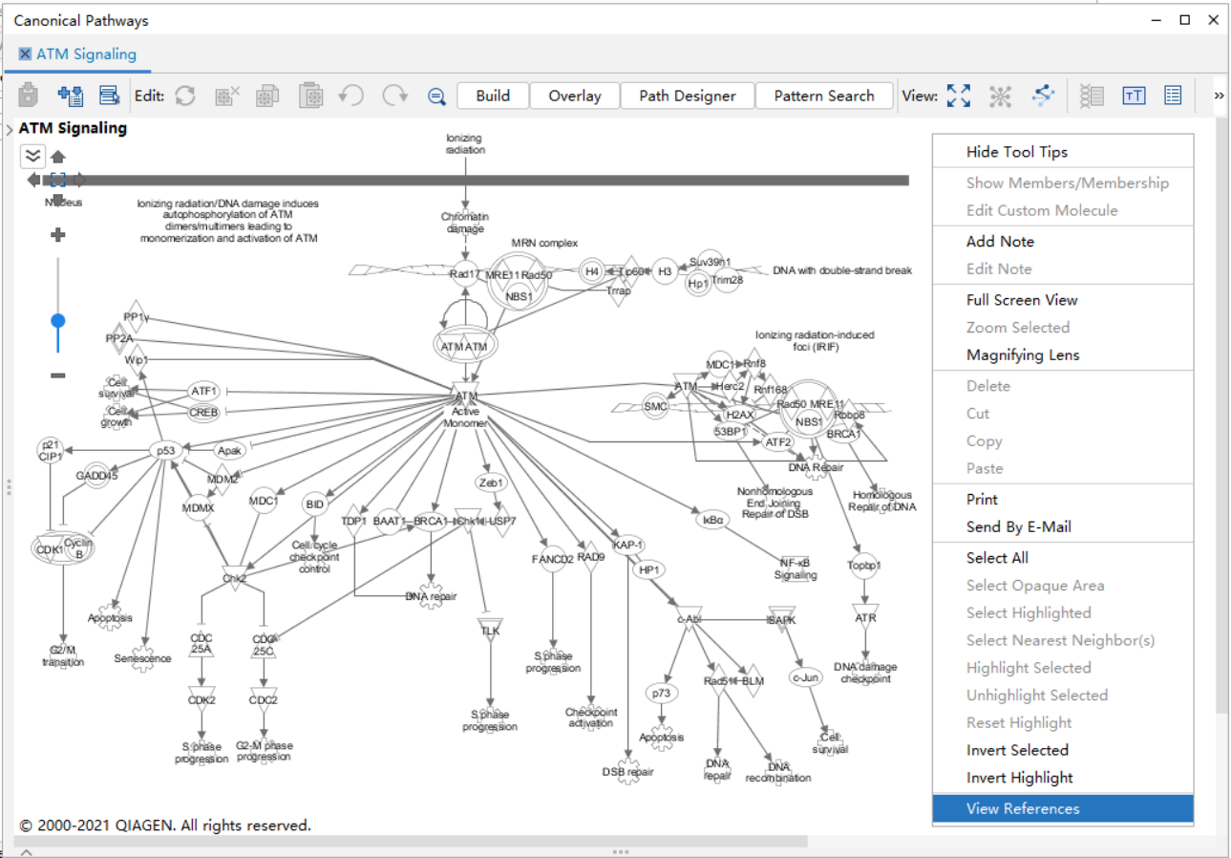Screen dimensions: 1231x858
Task: Click the redo arrow icon
Action: (x=394, y=96)
